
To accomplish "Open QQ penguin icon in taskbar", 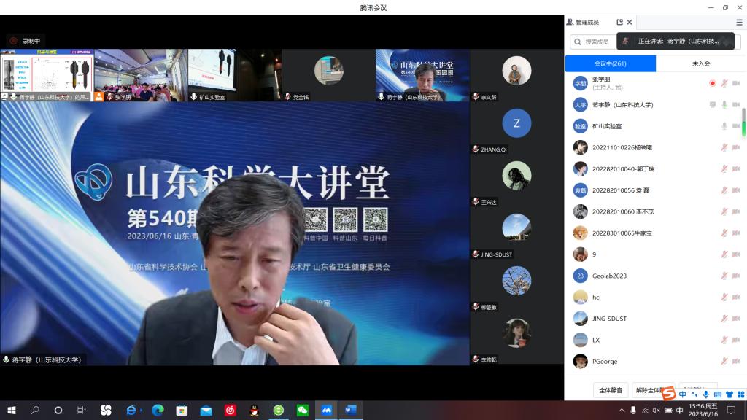I will click(x=254, y=411).
